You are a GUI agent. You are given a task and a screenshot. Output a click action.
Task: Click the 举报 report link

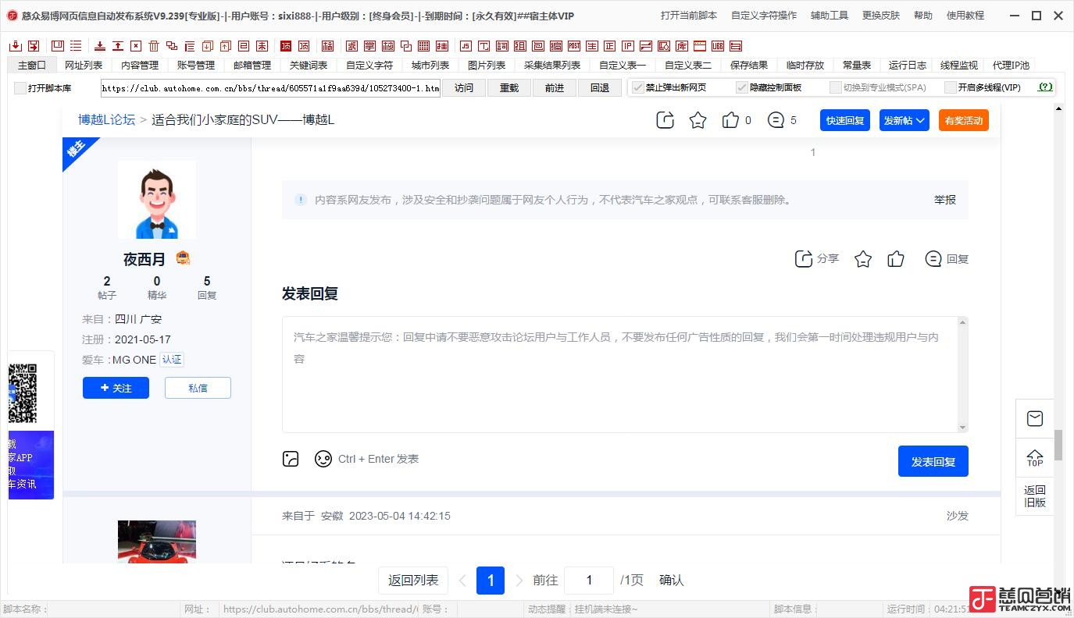click(945, 200)
